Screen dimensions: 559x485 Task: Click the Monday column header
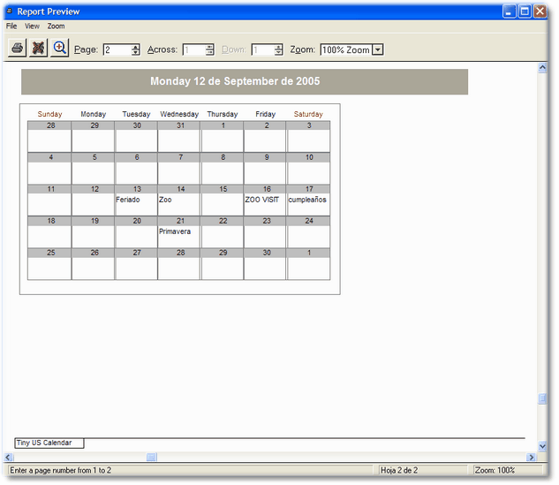point(94,114)
